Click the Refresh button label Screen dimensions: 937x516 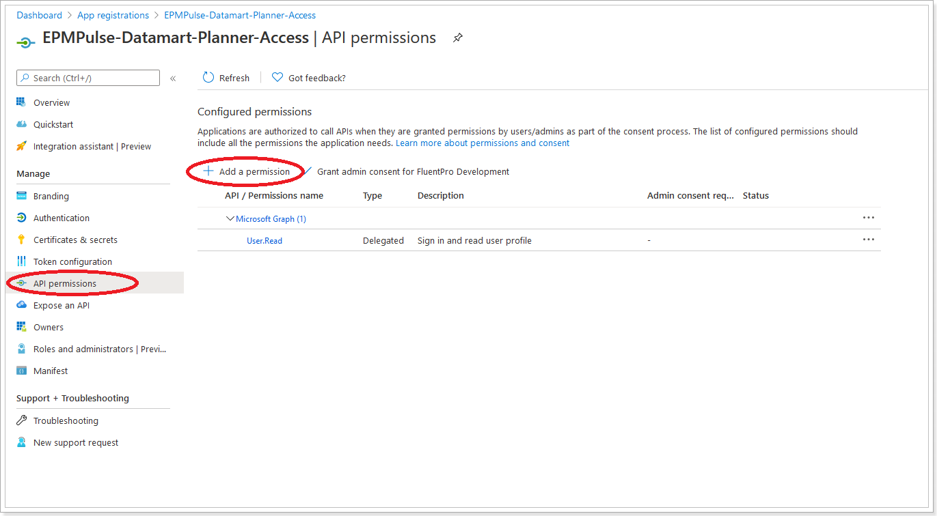pos(234,78)
